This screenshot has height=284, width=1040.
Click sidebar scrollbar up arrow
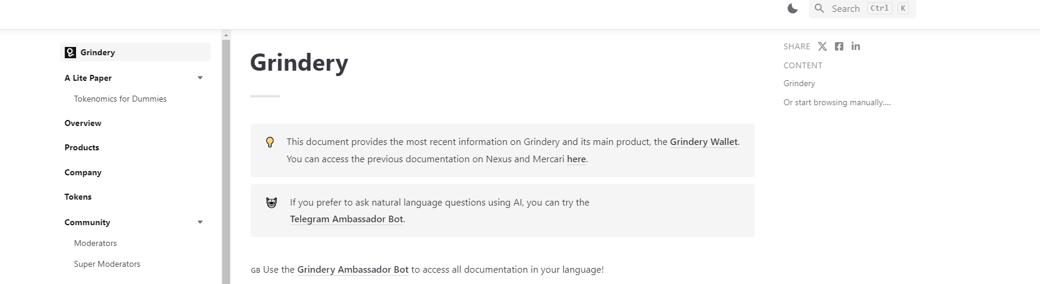click(226, 35)
